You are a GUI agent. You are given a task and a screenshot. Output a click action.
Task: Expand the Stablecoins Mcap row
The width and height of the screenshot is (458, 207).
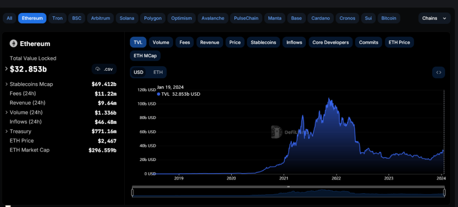tap(6, 84)
